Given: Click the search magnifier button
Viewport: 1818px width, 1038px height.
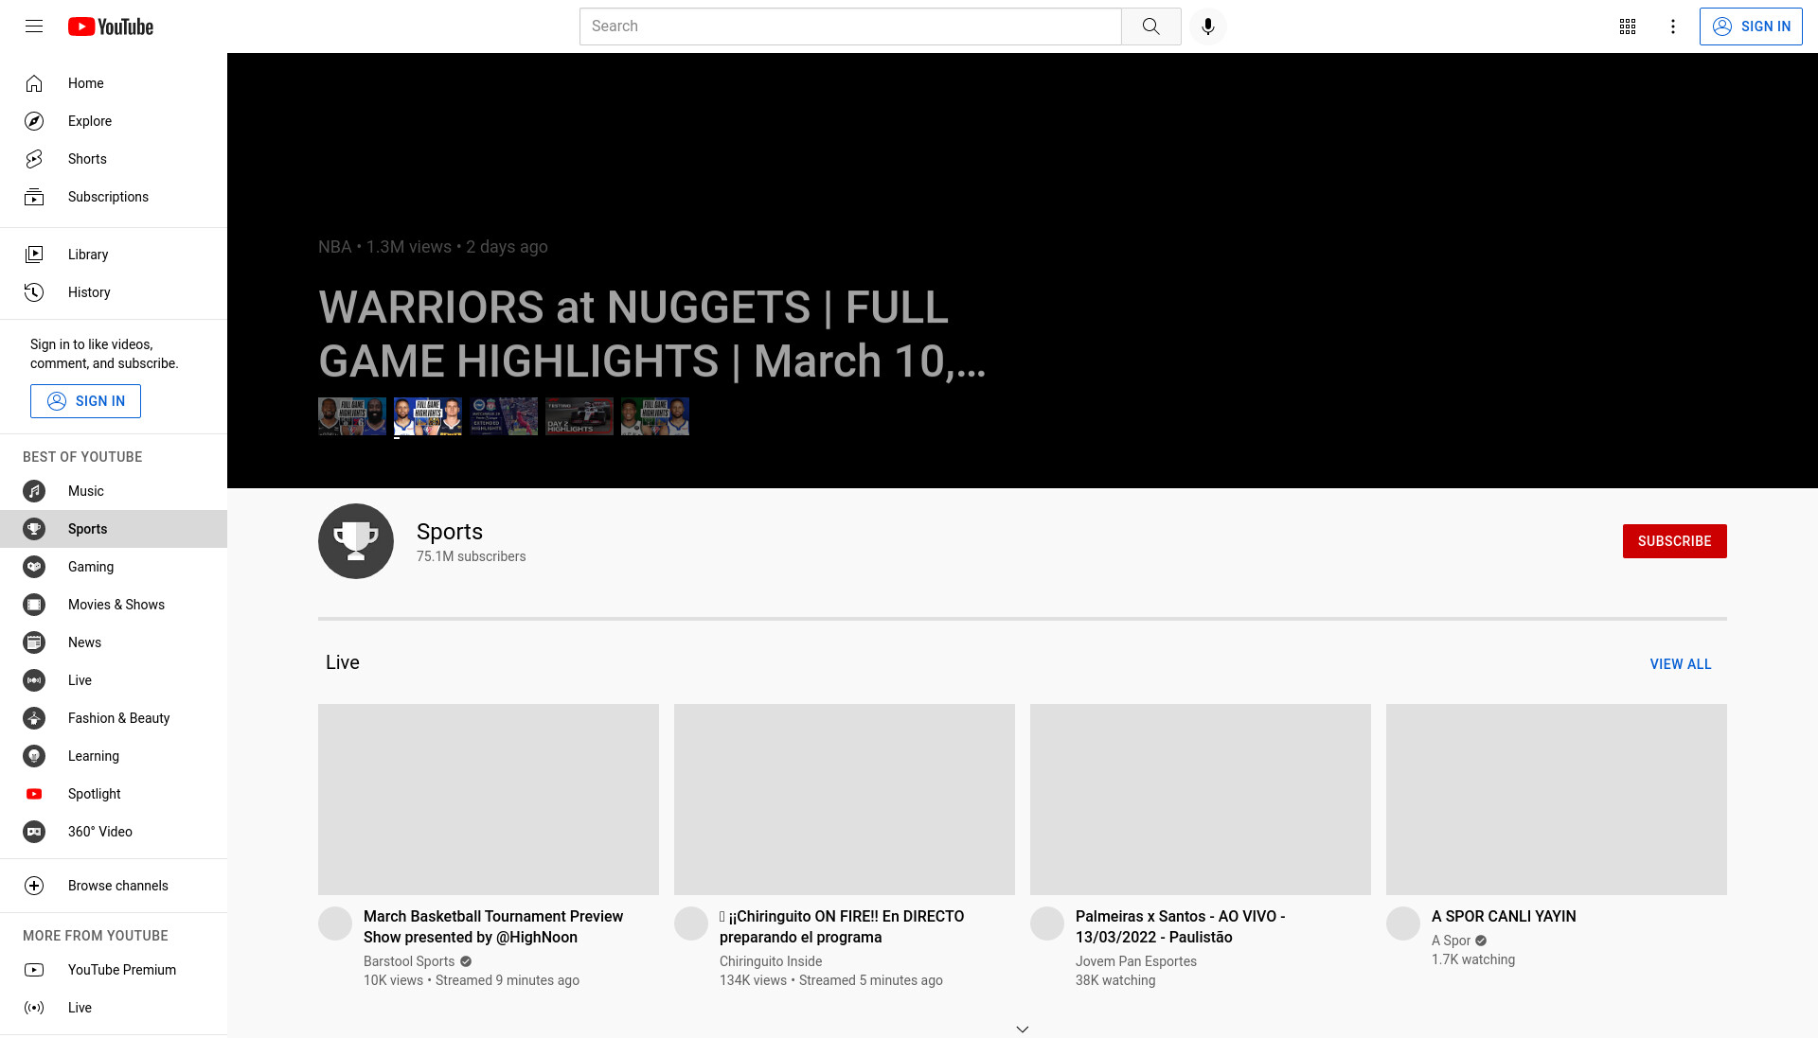Looking at the screenshot, I should tap(1150, 26).
